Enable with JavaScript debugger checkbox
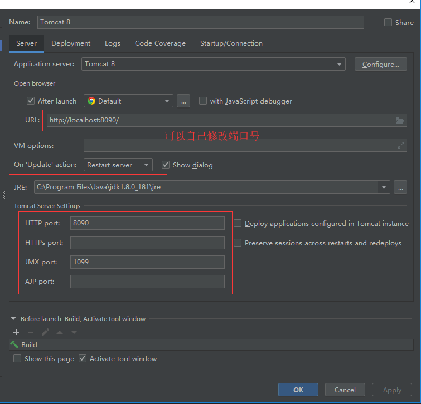This screenshot has width=421, height=404. pyautogui.click(x=203, y=101)
